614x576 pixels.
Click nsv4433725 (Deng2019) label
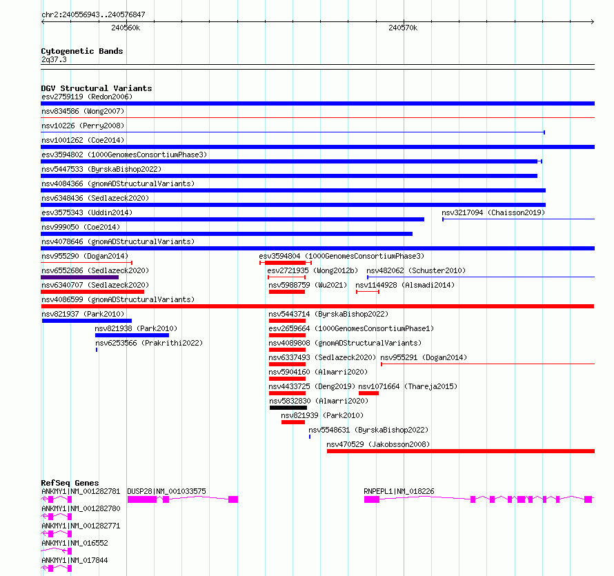(312, 386)
